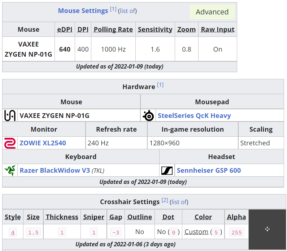Click the VAXEE brand logo icon
Image resolution: width=287 pixels, height=251 pixels.
pos(10,115)
